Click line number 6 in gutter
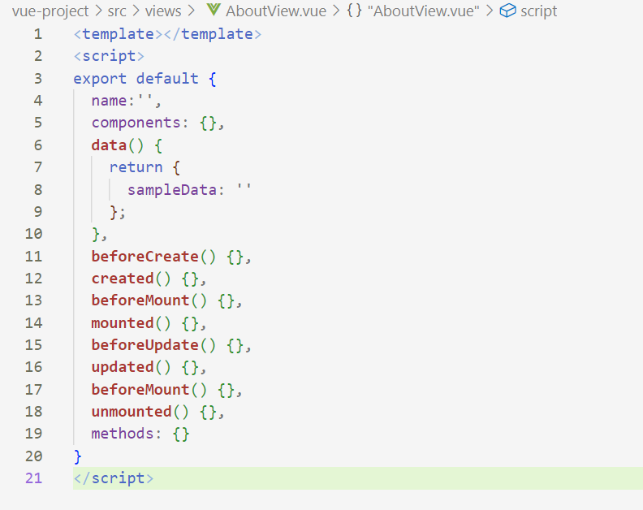This screenshot has width=643, height=510. click(37, 145)
